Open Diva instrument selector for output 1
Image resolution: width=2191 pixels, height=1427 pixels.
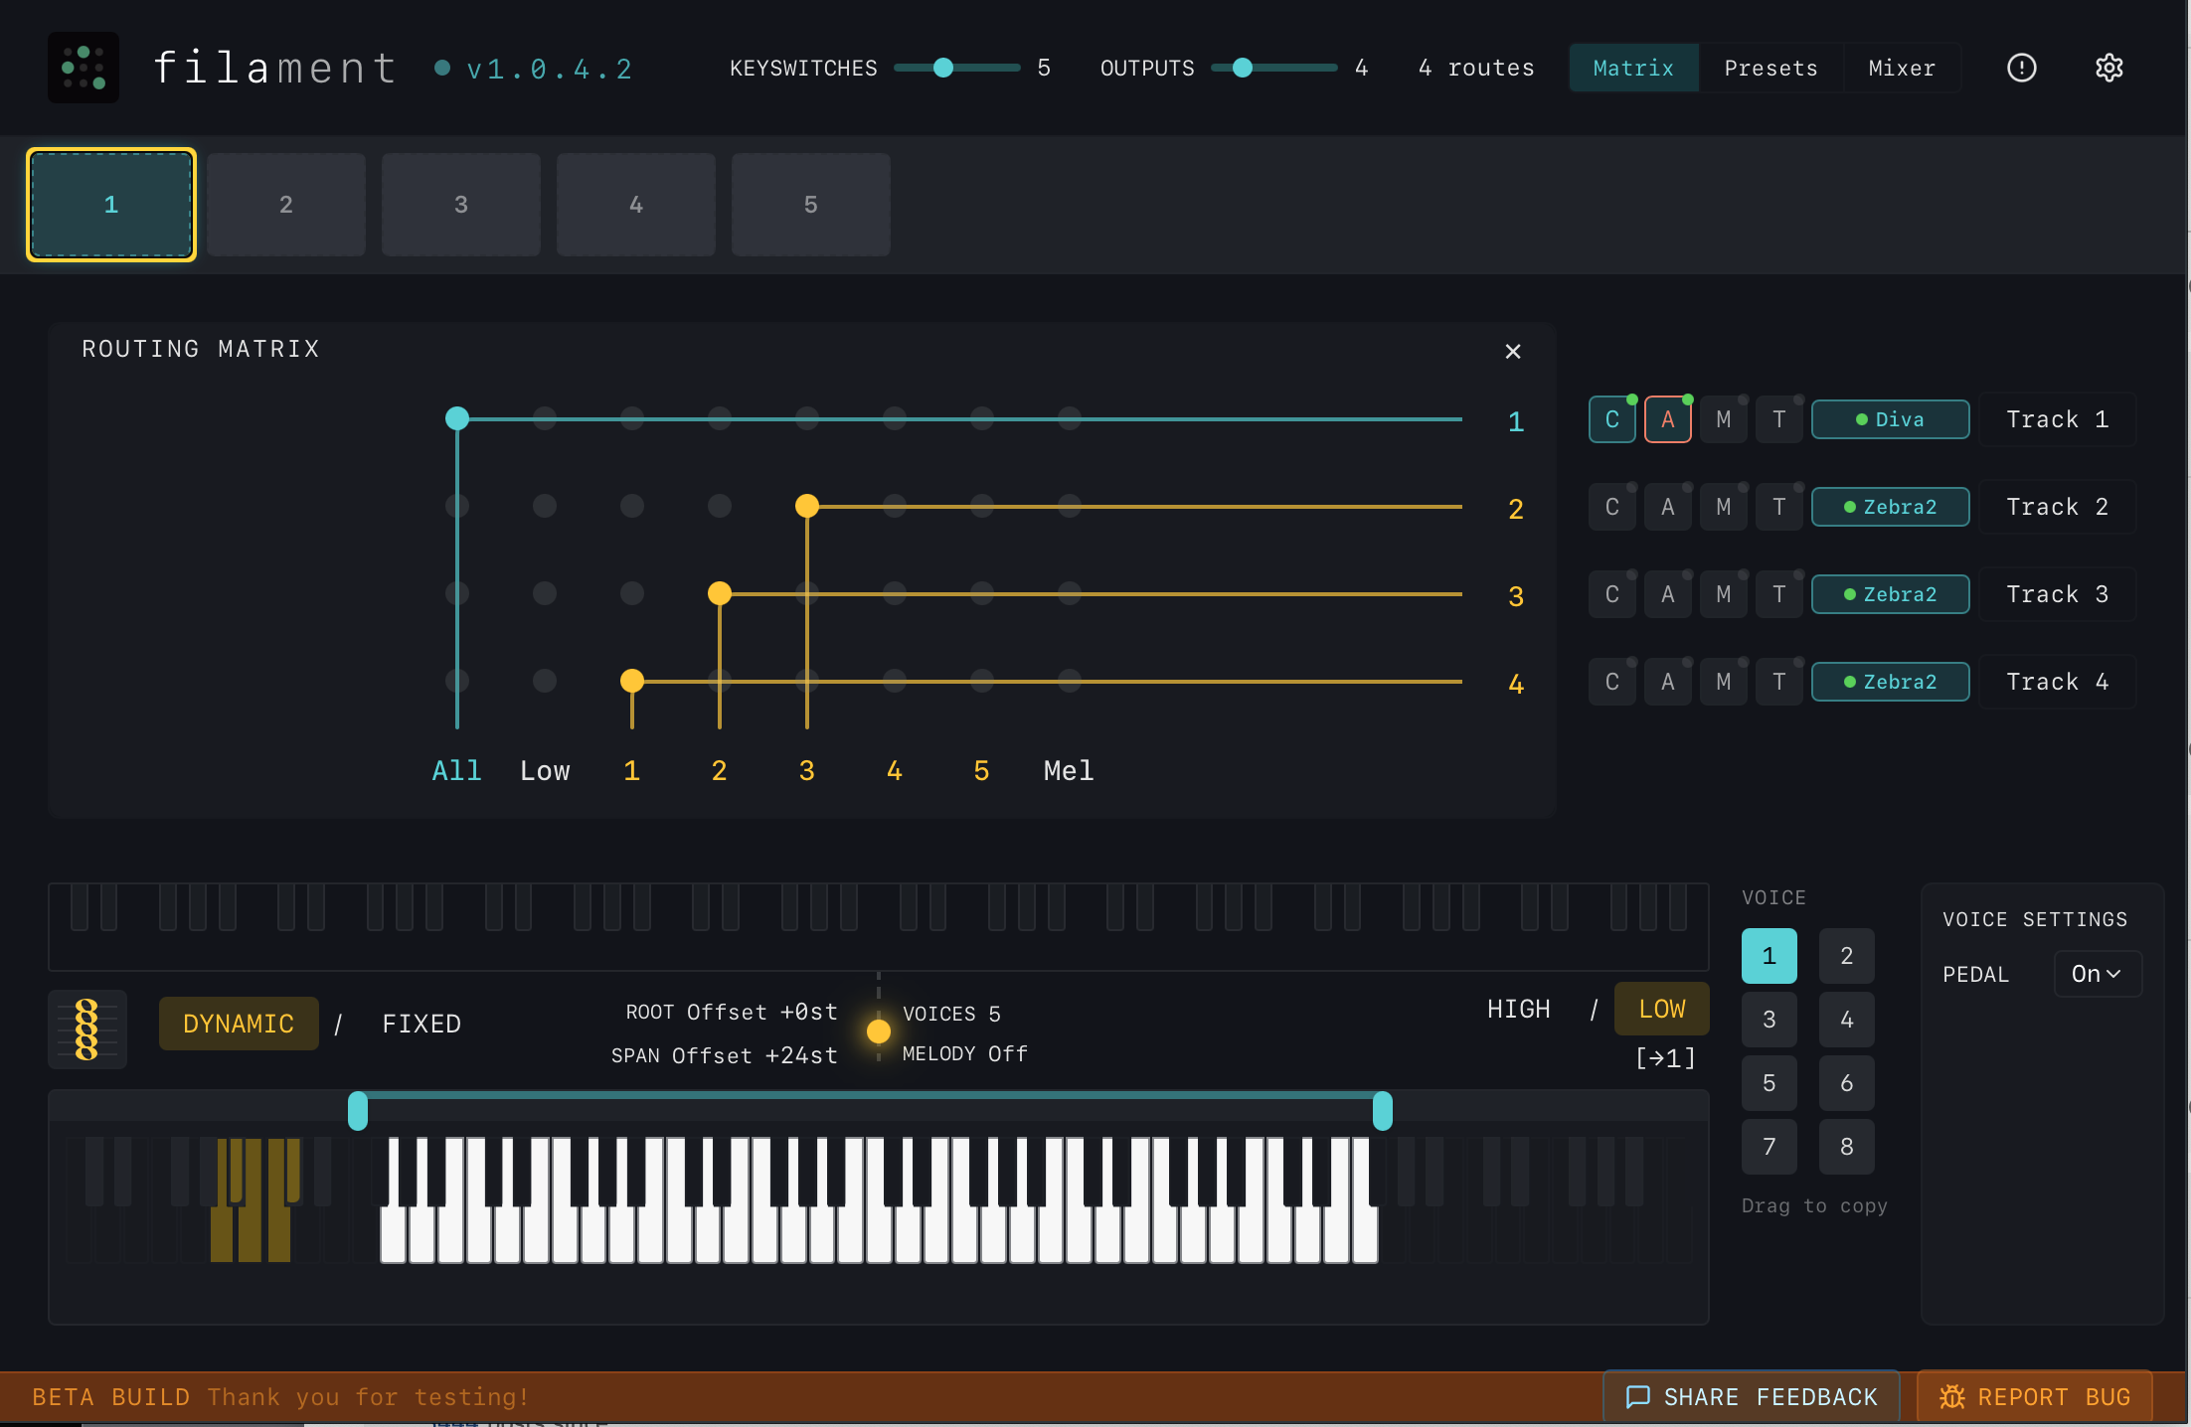(1890, 419)
